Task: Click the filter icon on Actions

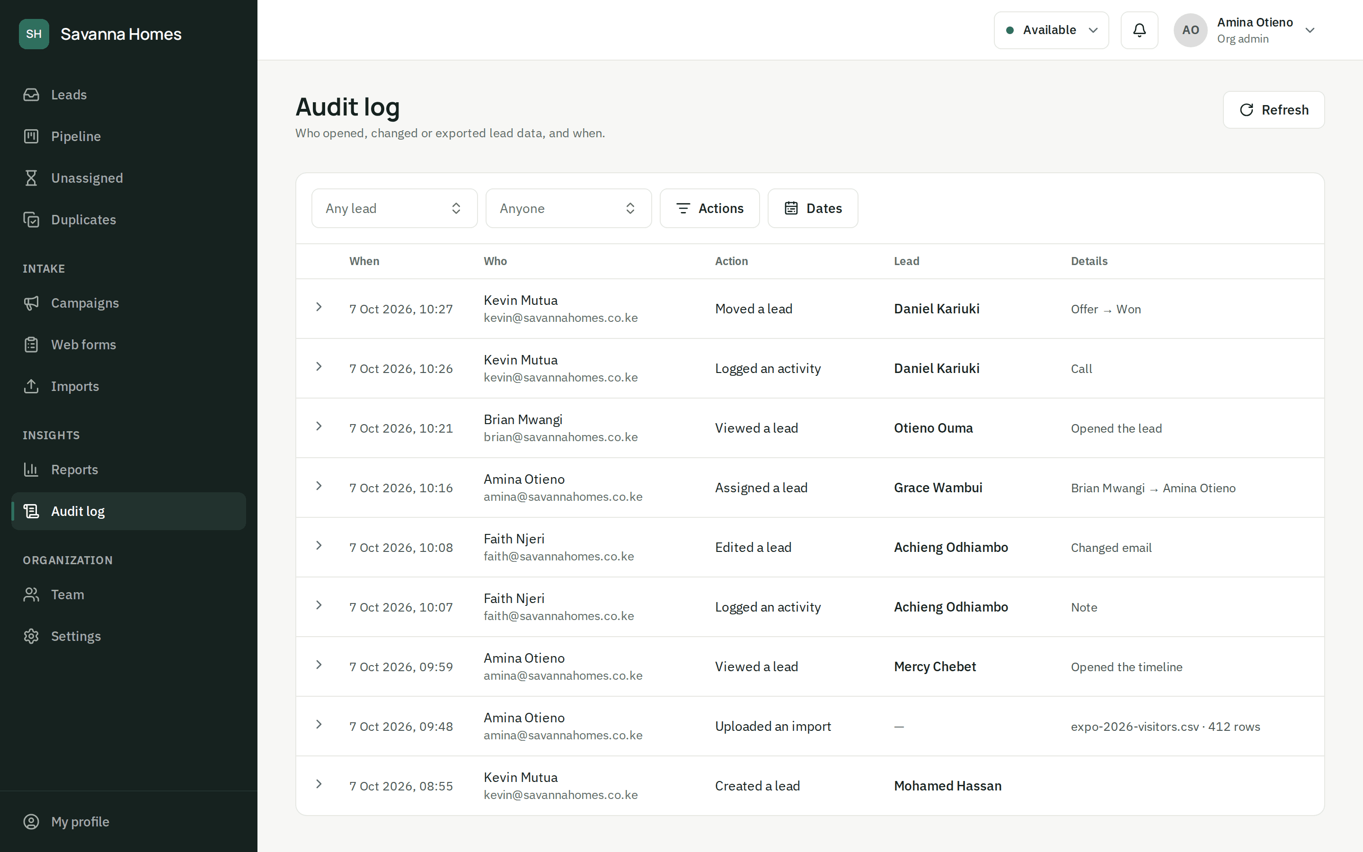Action: pyautogui.click(x=683, y=208)
